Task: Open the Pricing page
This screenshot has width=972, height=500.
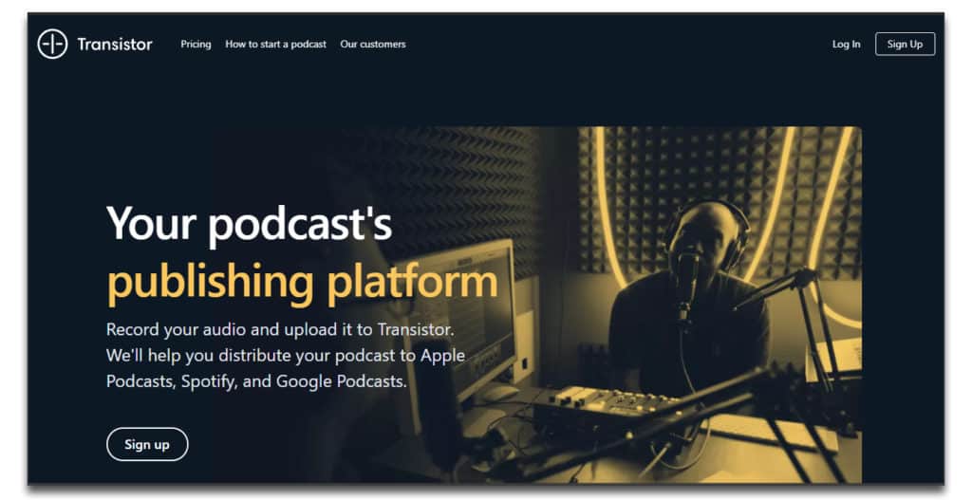Action: point(196,44)
